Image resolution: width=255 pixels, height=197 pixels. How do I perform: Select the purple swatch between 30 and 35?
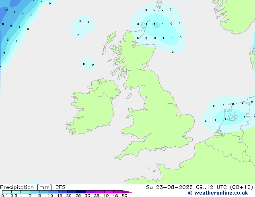pyautogui.click(x=90, y=192)
